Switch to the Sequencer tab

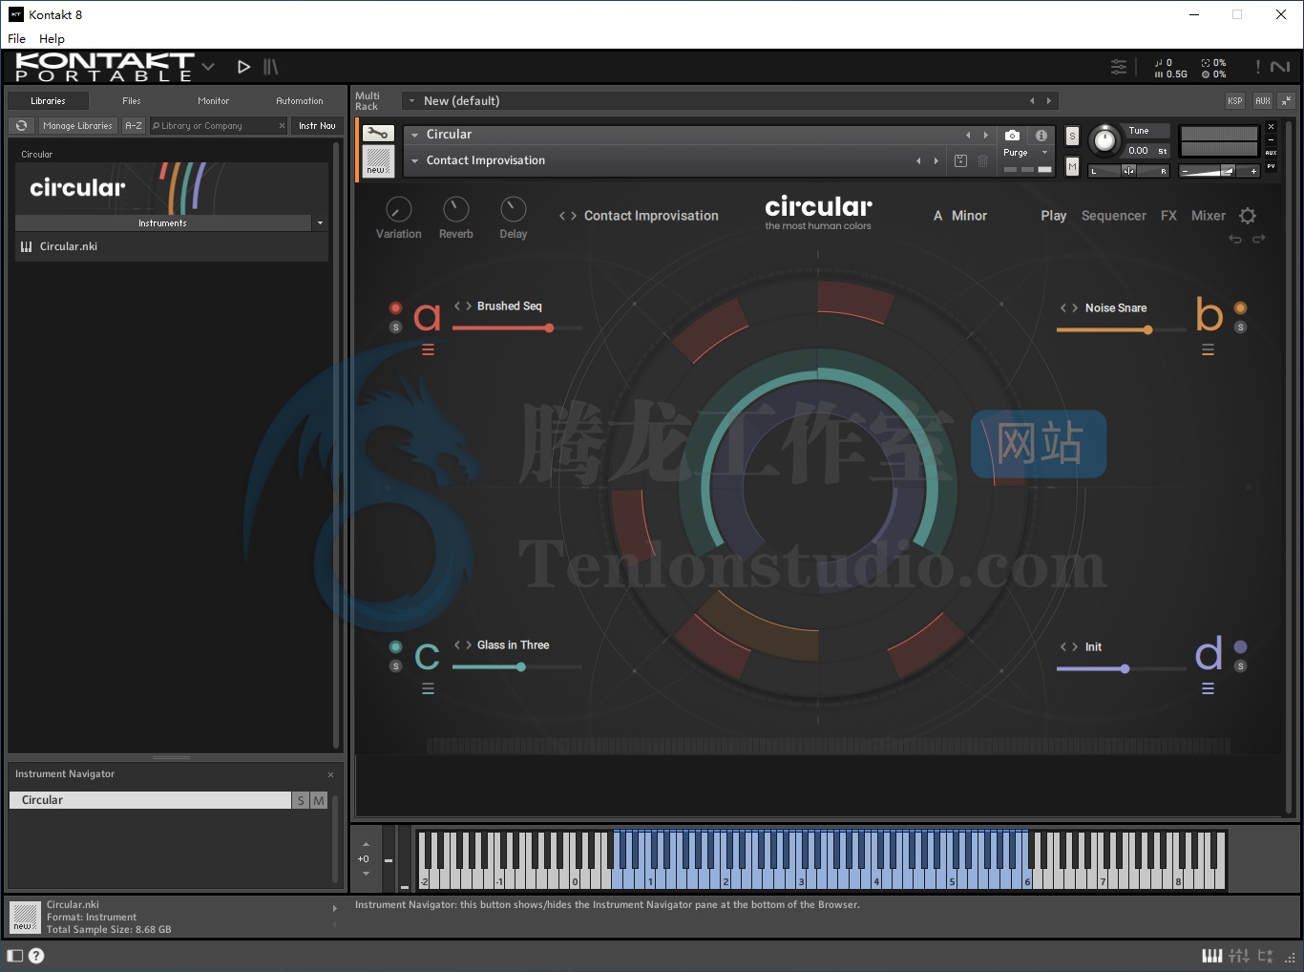tap(1113, 216)
